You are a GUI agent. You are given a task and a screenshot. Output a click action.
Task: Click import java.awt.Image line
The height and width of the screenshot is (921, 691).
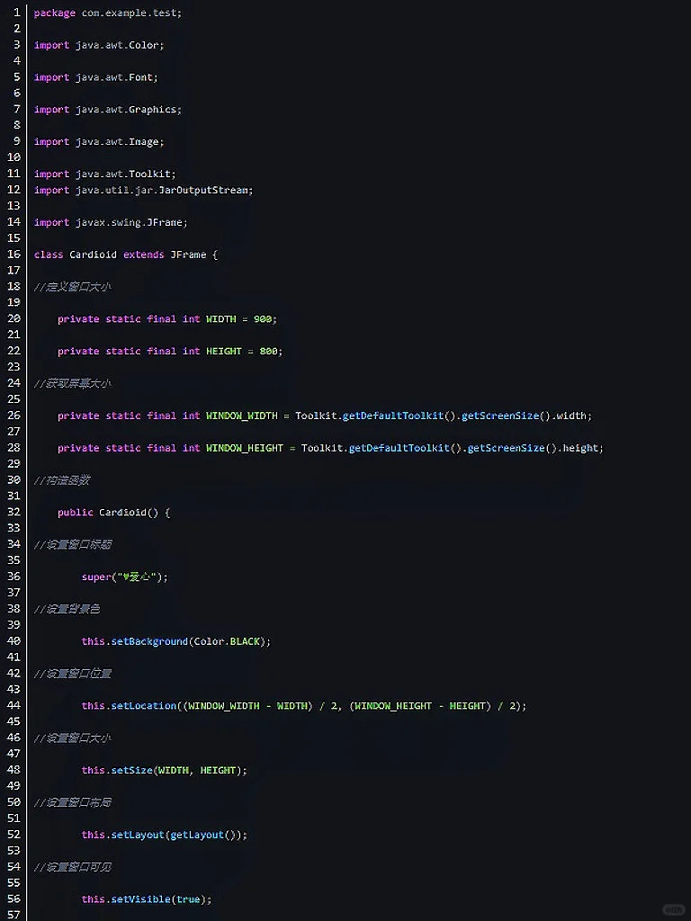tap(99, 142)
